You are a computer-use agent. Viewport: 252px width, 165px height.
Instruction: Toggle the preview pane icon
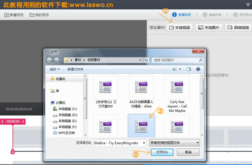coord(189,69)
